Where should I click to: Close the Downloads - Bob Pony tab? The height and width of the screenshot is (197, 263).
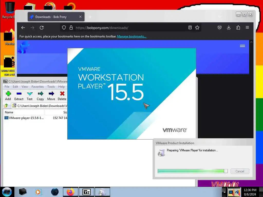[80, 17]
